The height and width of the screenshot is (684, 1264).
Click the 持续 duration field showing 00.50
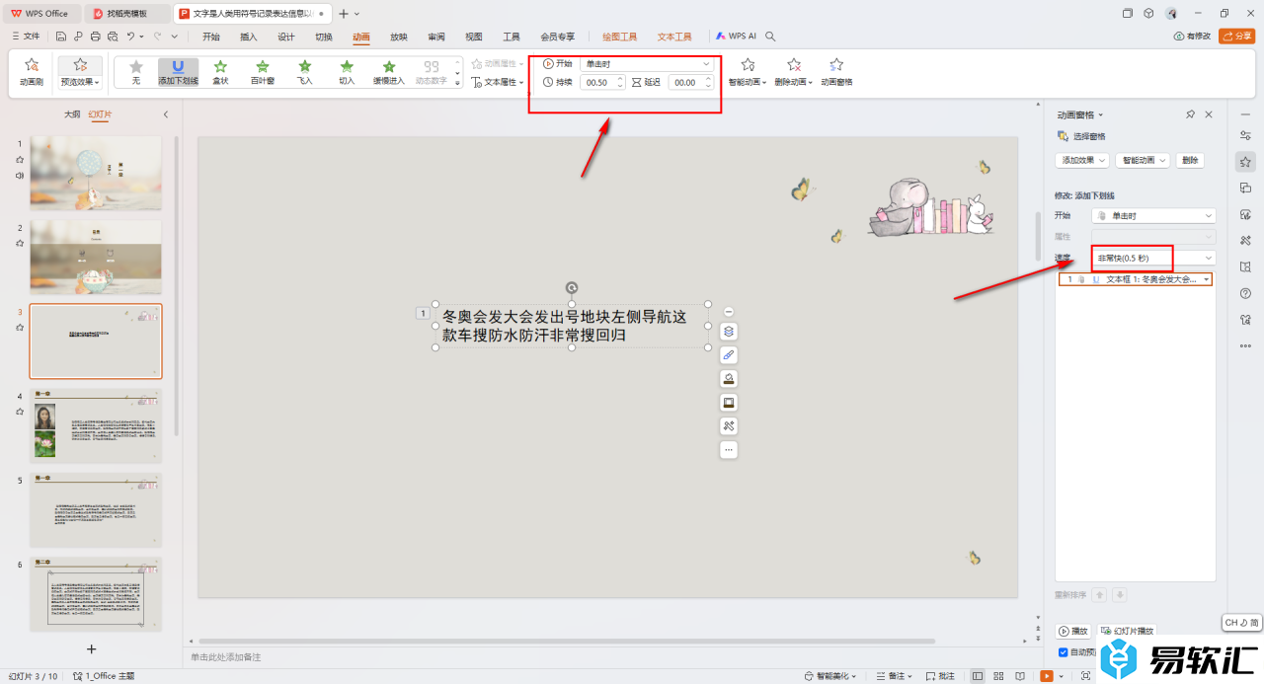click(601, 83)
